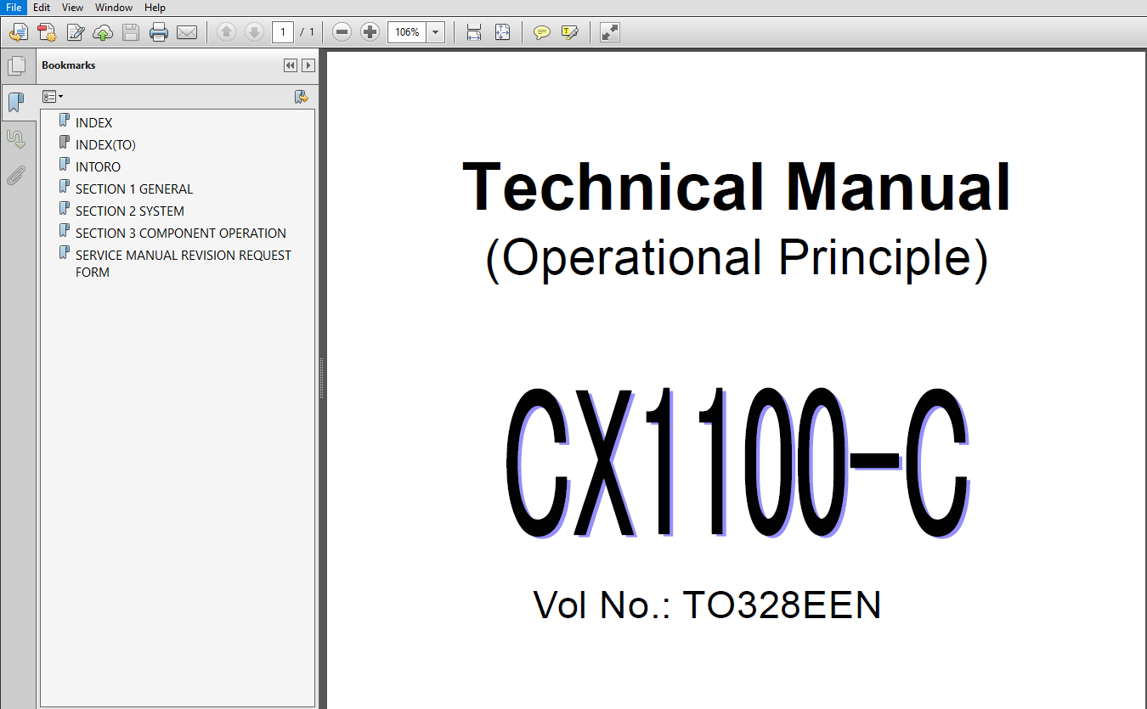Image resolution: width=1147 pixels, height=709 pixels.
Task: Go to next page with down arrow
Action: click(253, 32)
